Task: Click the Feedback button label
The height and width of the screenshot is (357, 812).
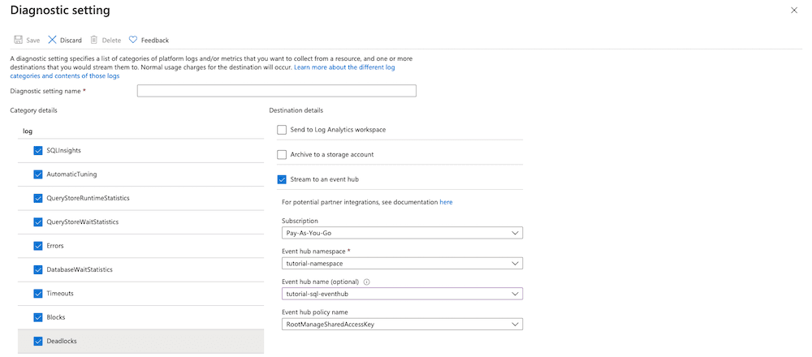Action: click(155, 41)
